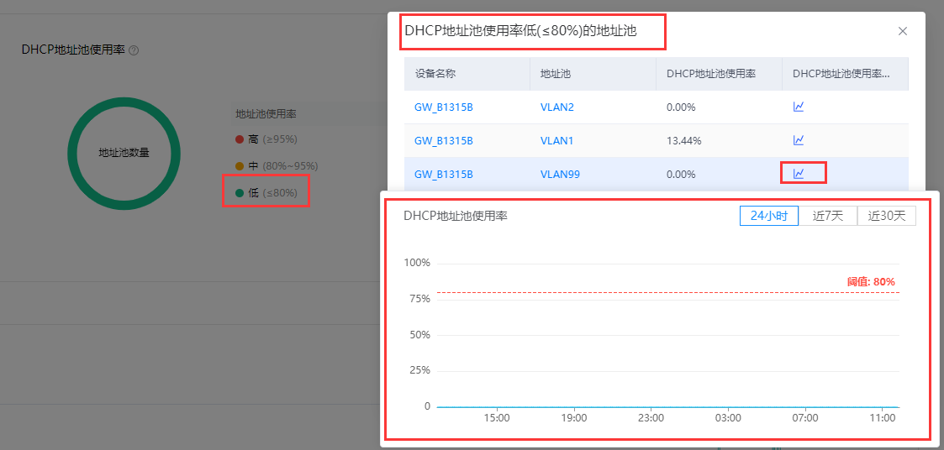This screenshot has width=944, height=450.
Task: Open trend chart icon for VLAN2 row
Action: (x=799, y=107)
